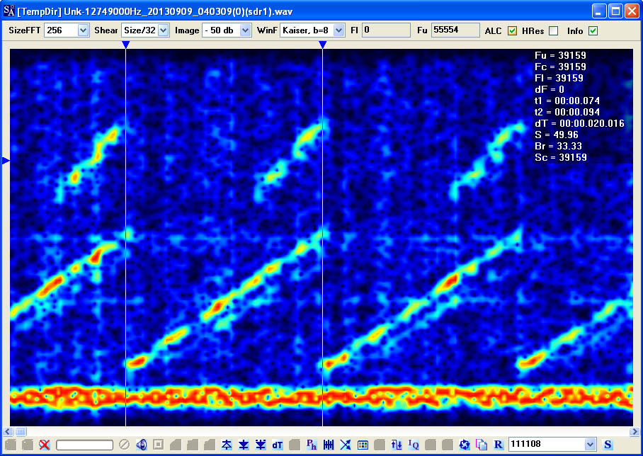Click the IQ toolbar icon

pos(414,445)
